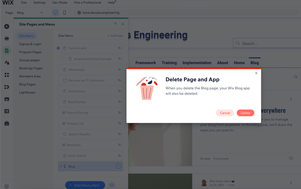This screenshot has height=189, width=301.
Task: Open the CMS table icon in sidebar
Action: 7,111
